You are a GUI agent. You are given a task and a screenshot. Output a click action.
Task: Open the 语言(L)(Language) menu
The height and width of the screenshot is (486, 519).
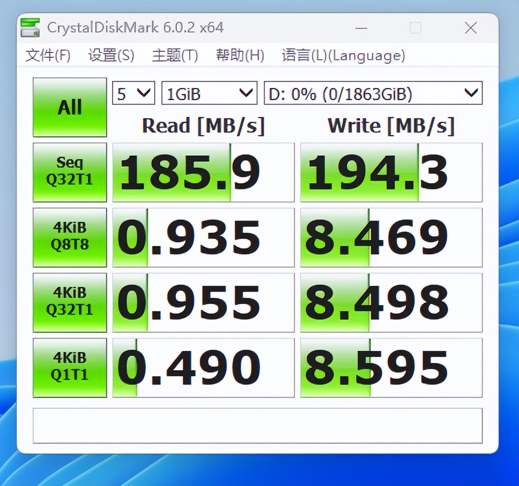pos(342,55)
